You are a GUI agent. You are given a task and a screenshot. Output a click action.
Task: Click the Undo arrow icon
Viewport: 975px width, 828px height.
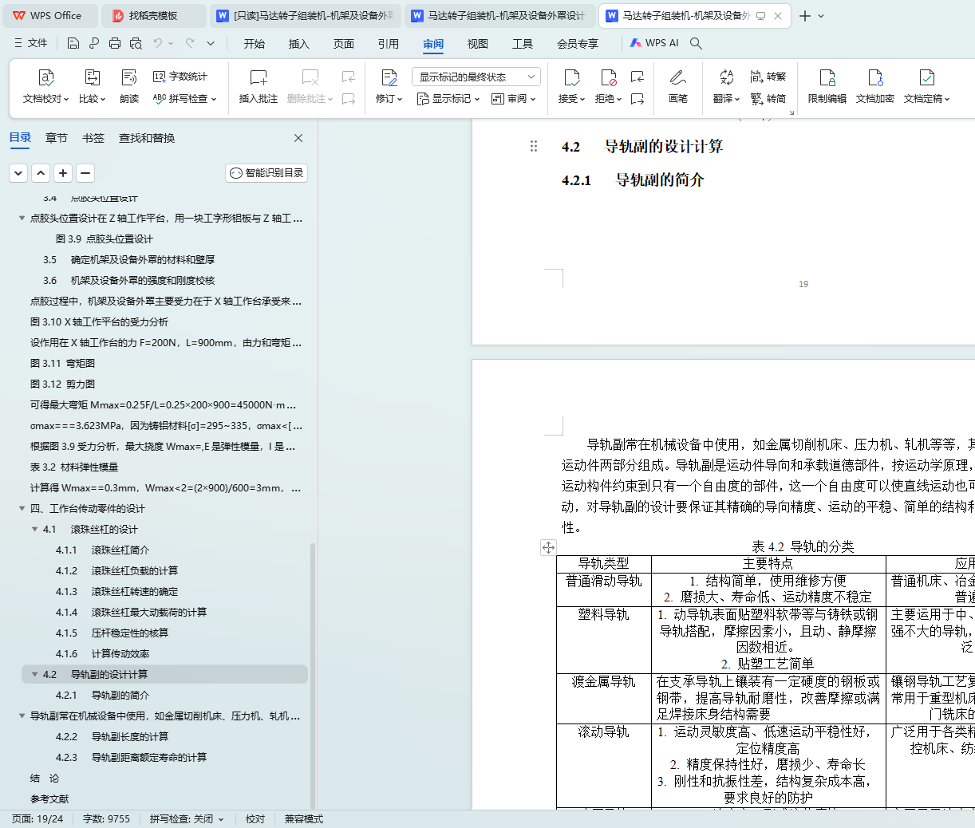158,43
